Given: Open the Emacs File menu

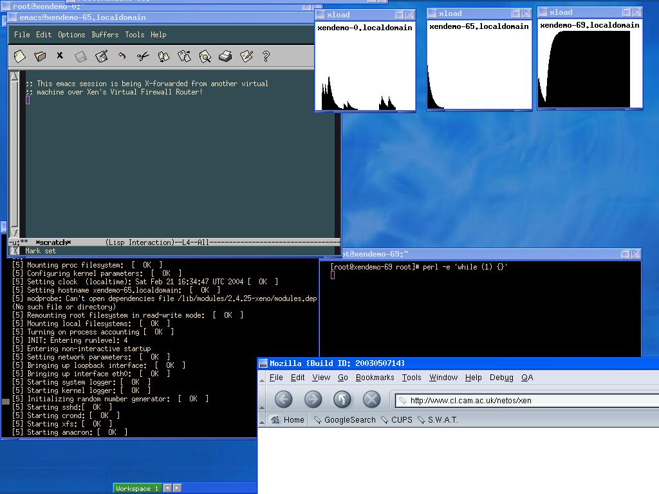Looking at the screenshot, I should (x=22, y=35).
